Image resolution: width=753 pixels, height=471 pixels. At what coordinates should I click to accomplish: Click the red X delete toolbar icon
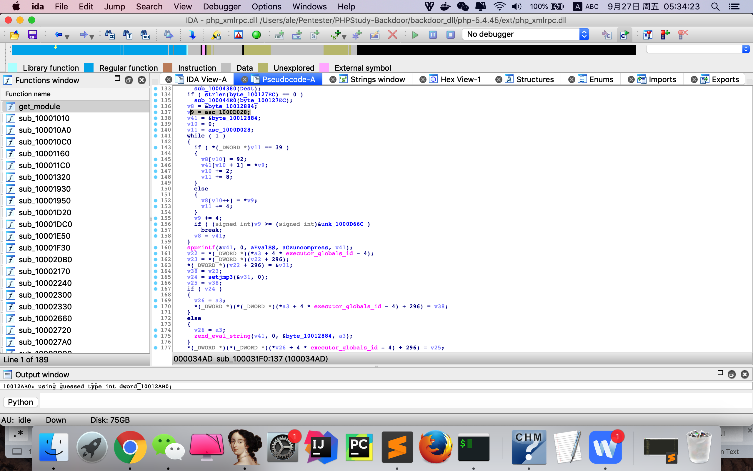[393, 34]
